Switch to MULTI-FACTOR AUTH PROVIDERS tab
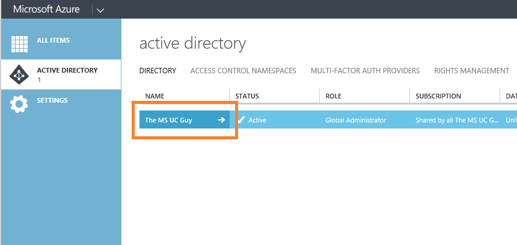517x245 pixels. [x=365, y=71]
